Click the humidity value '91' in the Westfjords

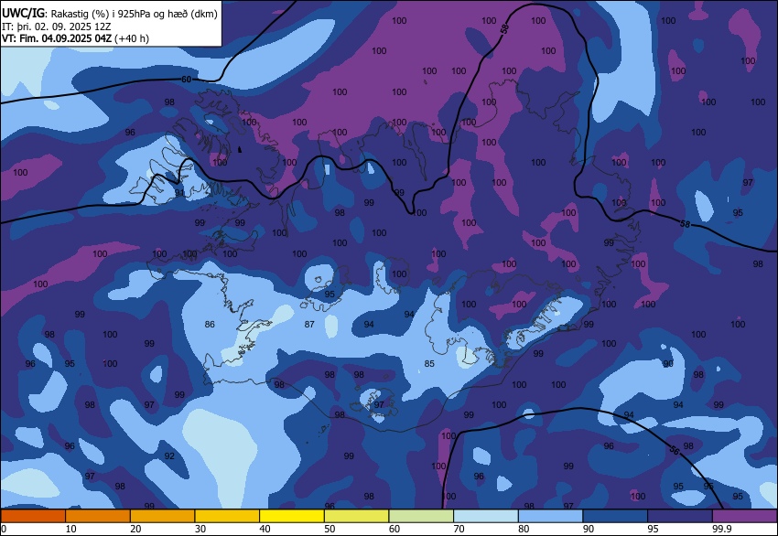tap(179, 192)
